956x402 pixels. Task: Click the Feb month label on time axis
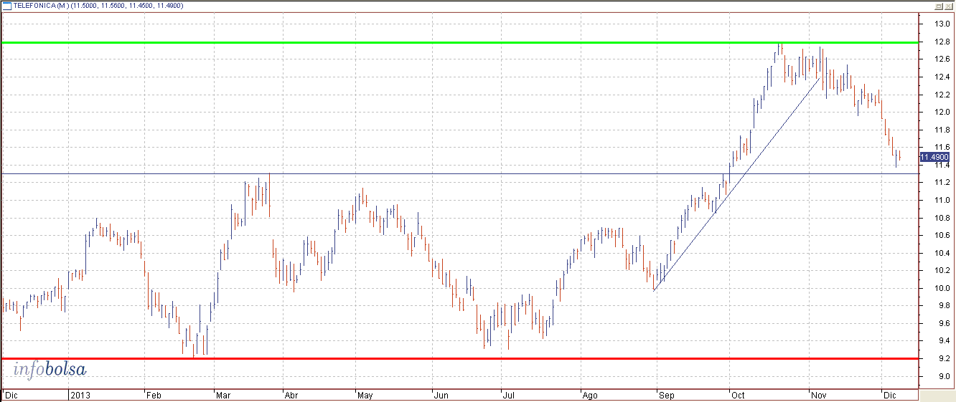point(152,395)
